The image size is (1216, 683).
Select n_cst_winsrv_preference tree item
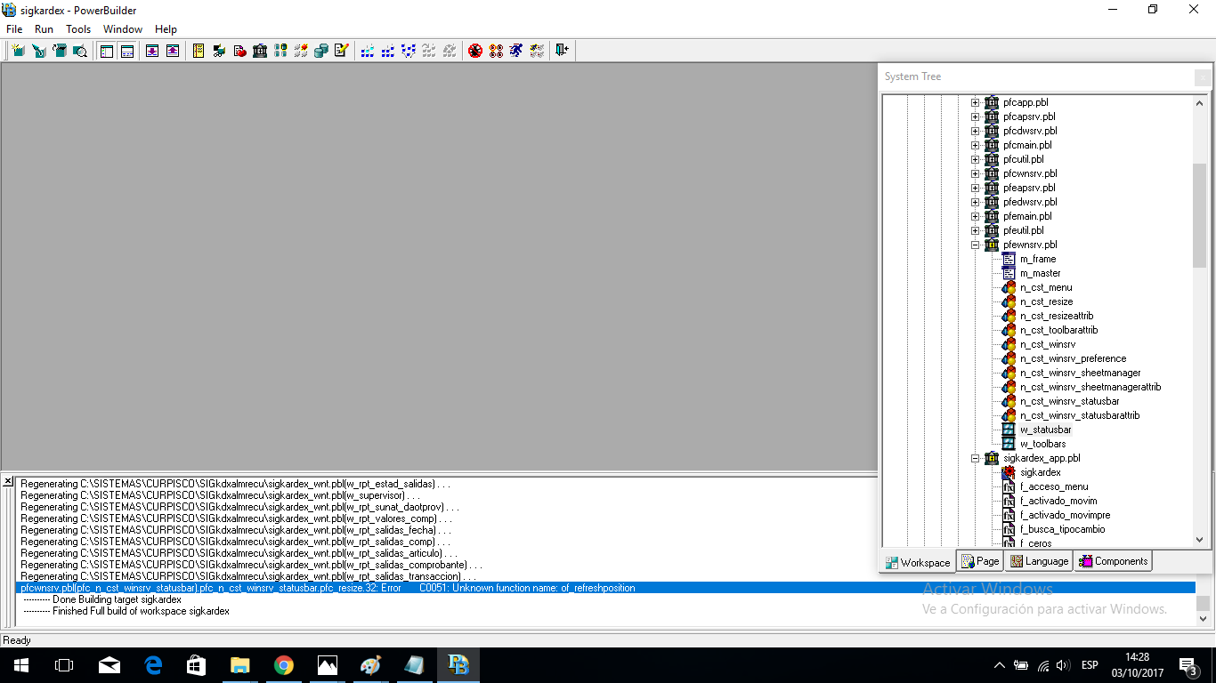[x=1073, y=358]
